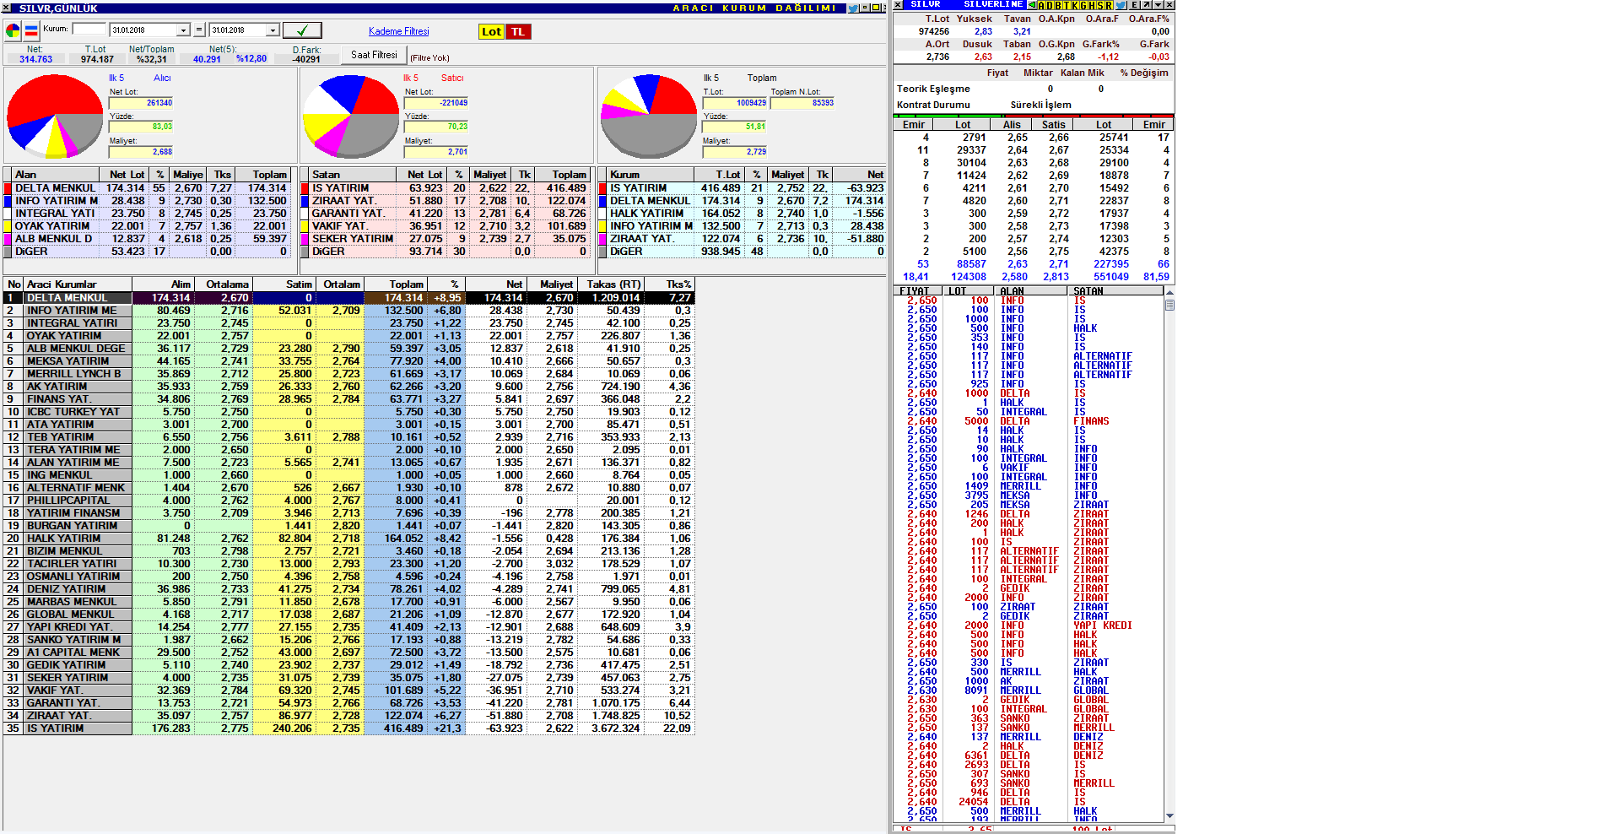The image size is (1615, 834).
Task: Open Kademe Filtresi link
Action: (398, 31)
